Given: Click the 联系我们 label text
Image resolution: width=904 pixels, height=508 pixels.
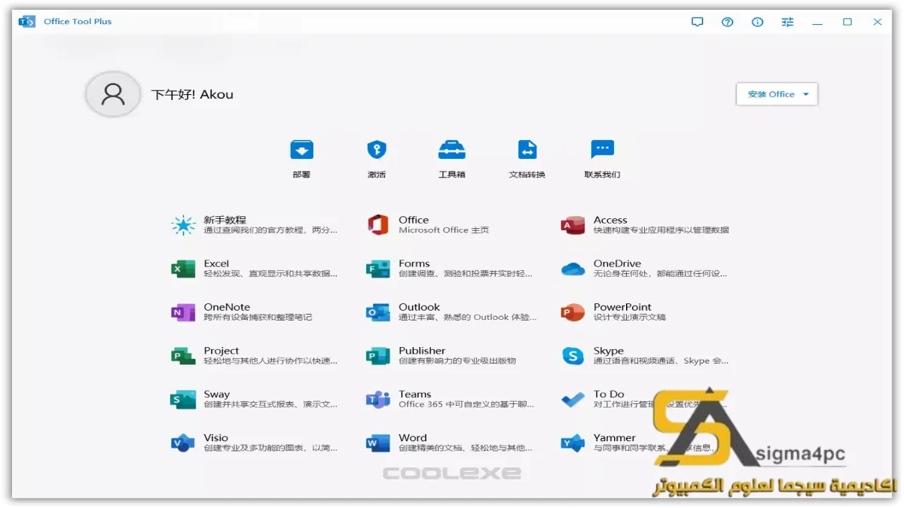Looking at the screenshot, I should [x=603, y=175].
